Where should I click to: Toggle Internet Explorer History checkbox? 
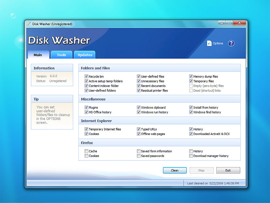coord(191,129)
